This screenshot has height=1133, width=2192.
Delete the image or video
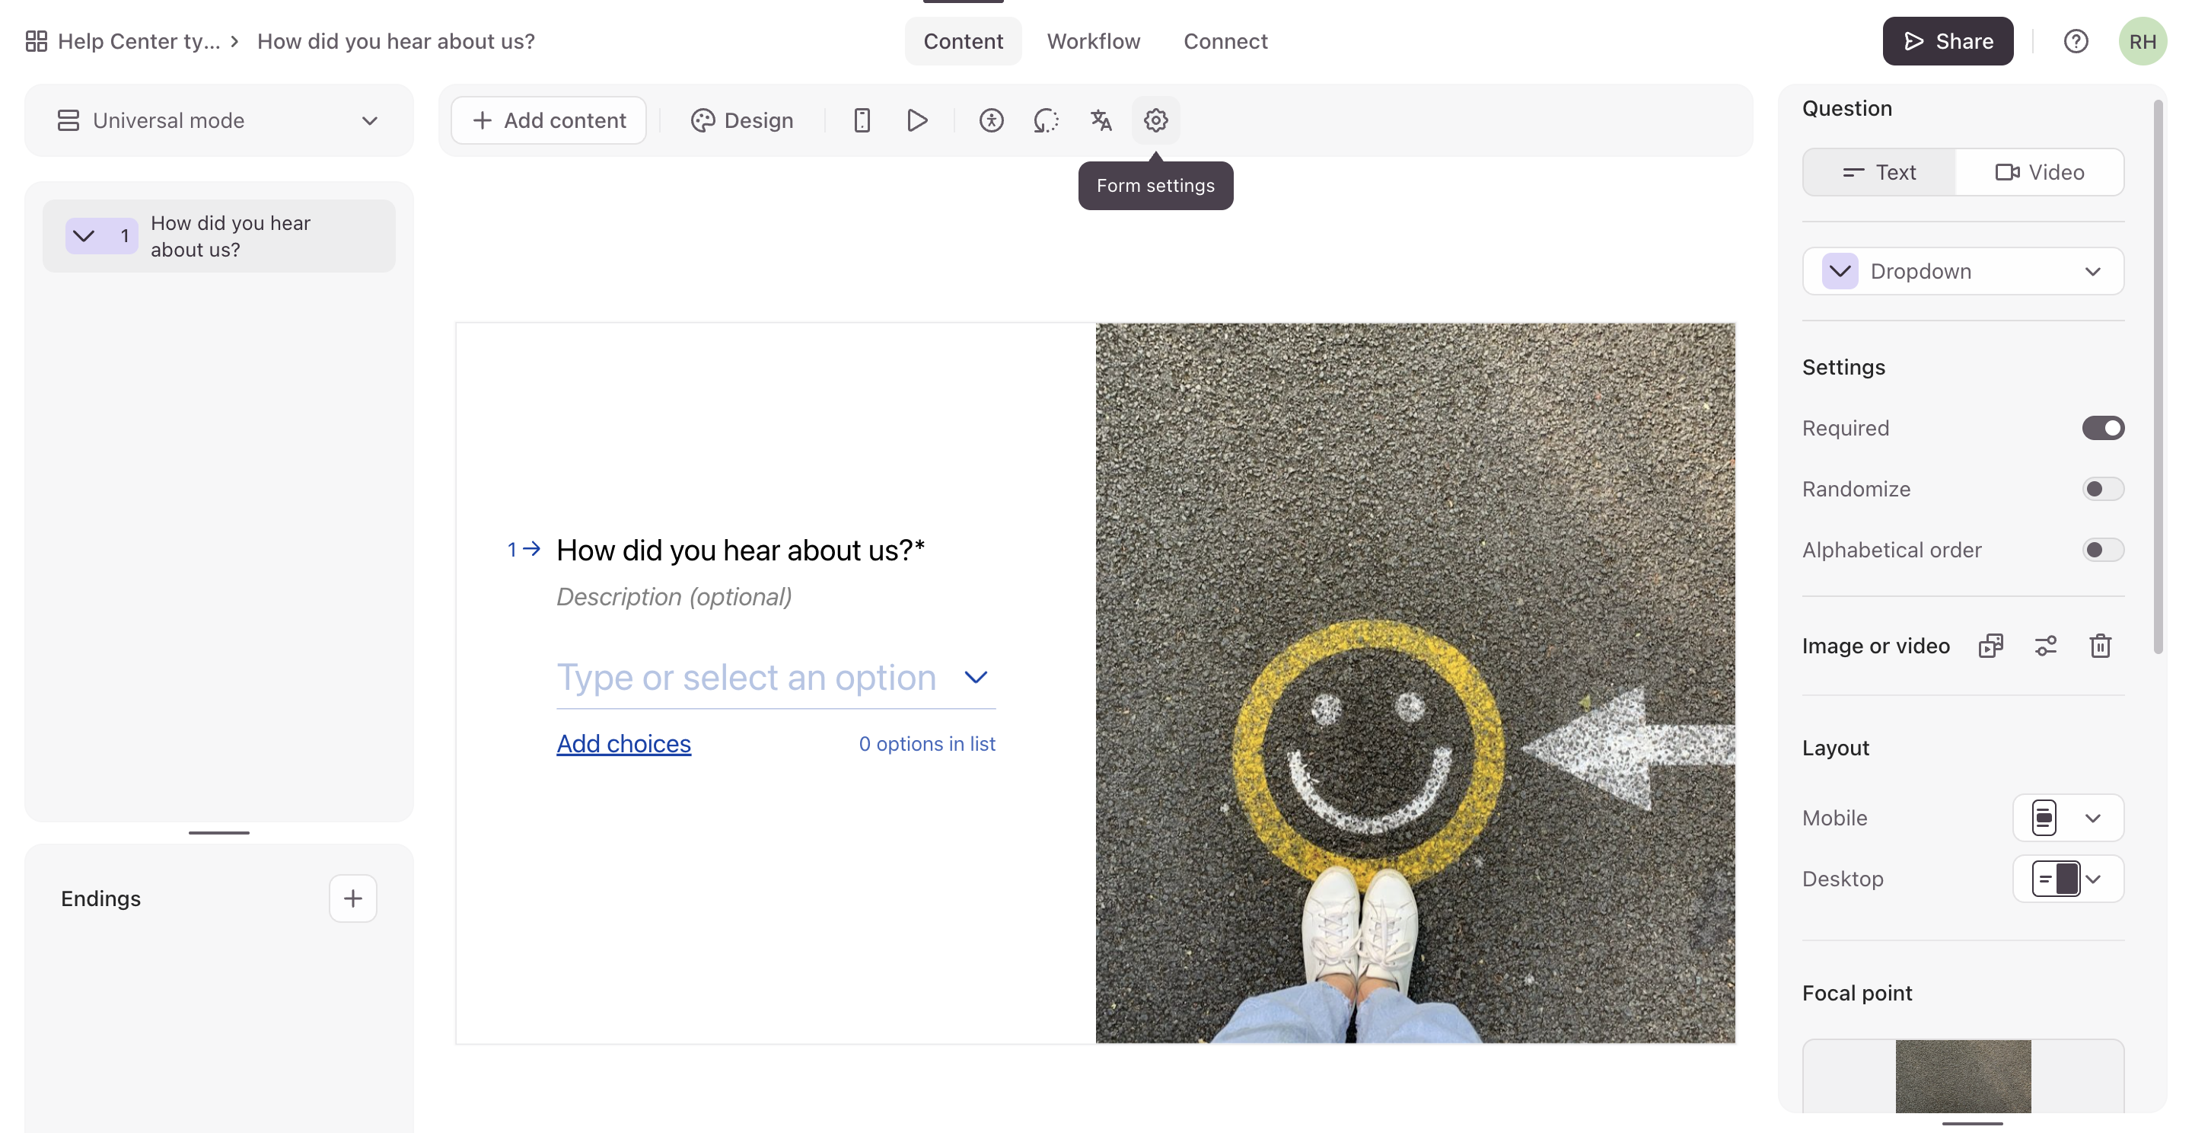(x=2100, y=645)
